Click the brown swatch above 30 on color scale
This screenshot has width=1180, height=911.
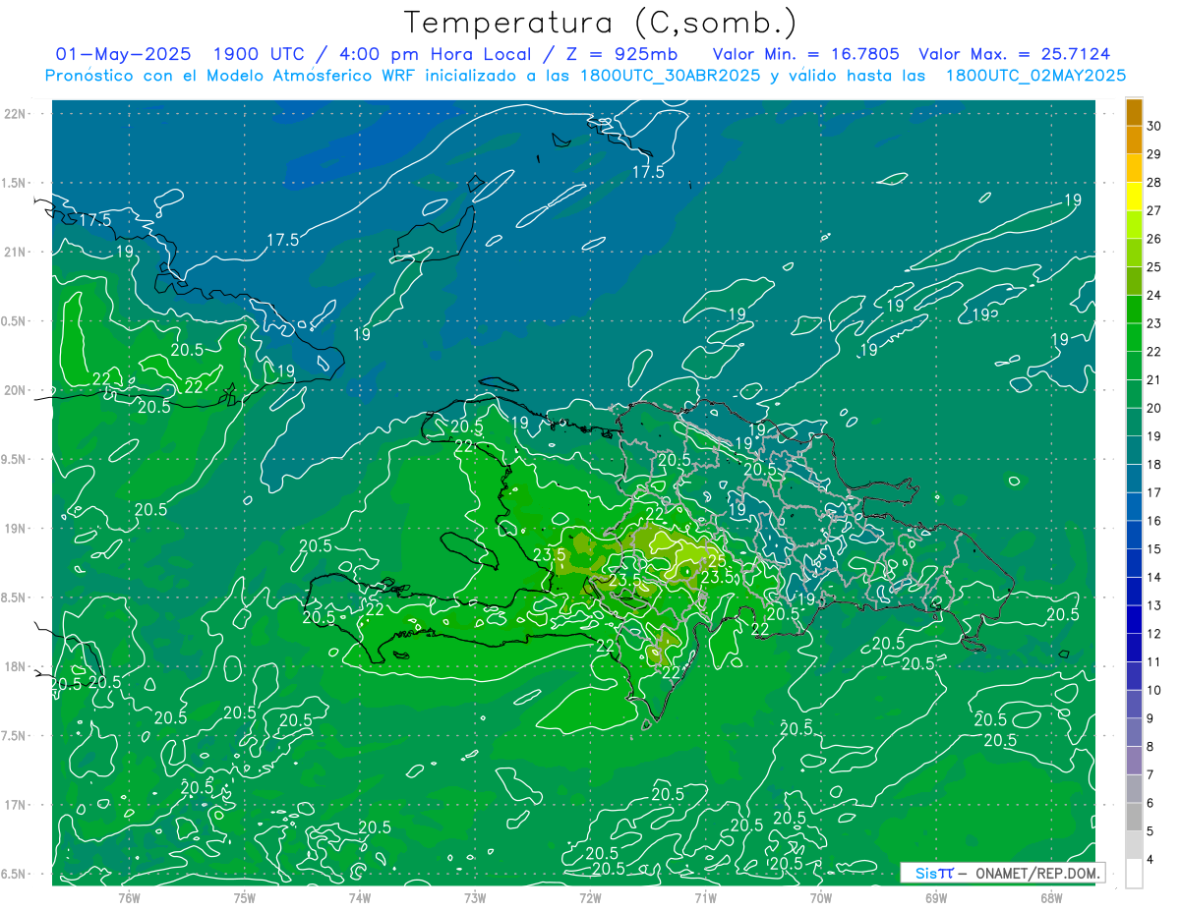pyautogui.click(x=1134, y=112)
